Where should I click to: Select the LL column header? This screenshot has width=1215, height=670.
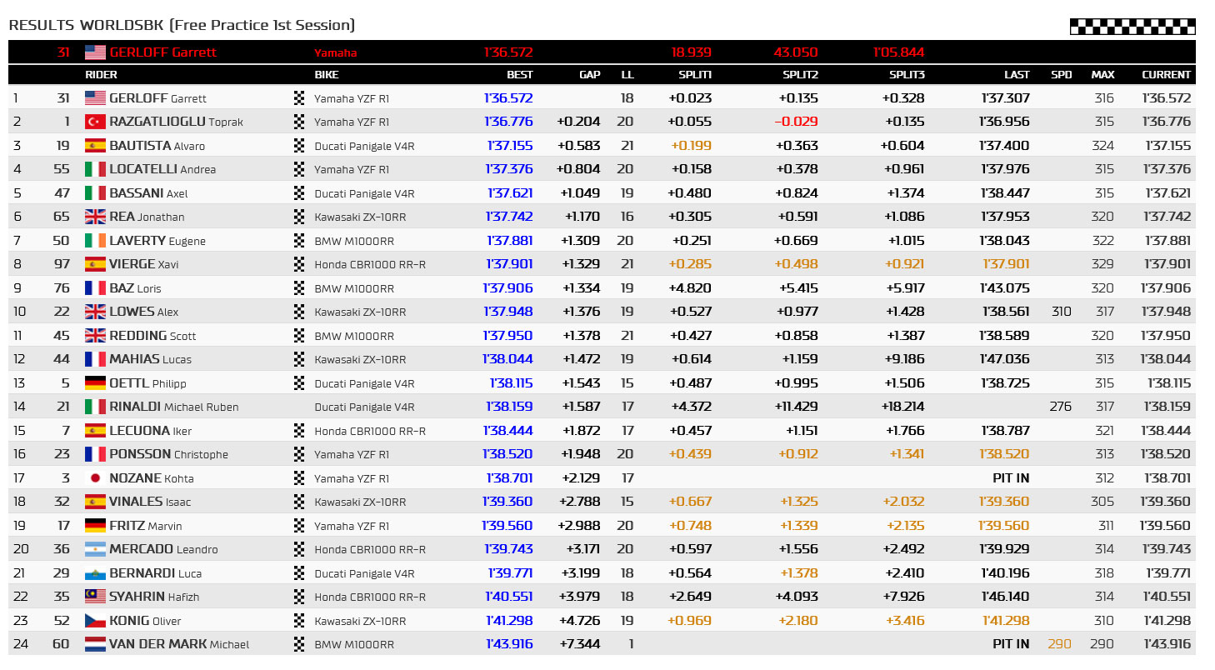tap(627, 75)
